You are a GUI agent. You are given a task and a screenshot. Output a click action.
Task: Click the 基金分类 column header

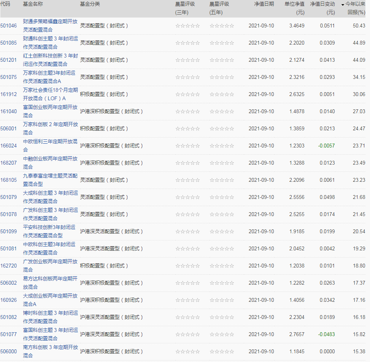pos(90,4)
